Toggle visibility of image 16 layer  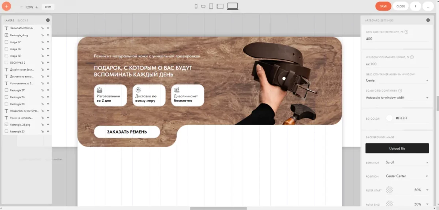(x=48, y=49)
